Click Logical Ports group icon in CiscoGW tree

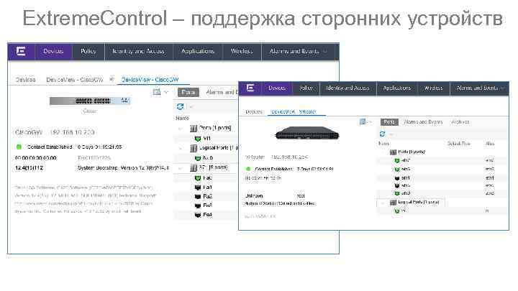click(194, 148)
